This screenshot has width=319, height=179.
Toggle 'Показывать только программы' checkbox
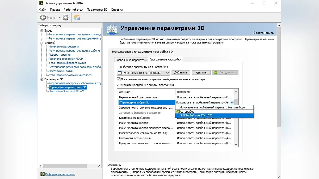[119, 79]
